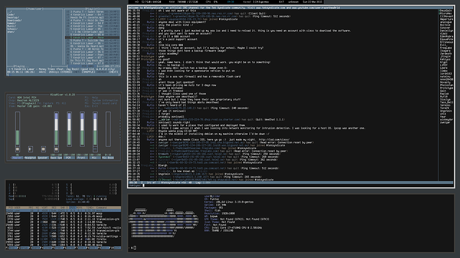The width and height of the screenshot is (460, 258).
Task: Click the Master volume bar
Action: pyautogui.click(x=18, y=129)
